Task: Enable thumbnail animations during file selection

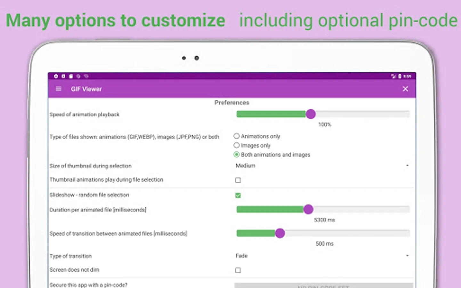Action: pyautogui.click(x=238, y=180)
